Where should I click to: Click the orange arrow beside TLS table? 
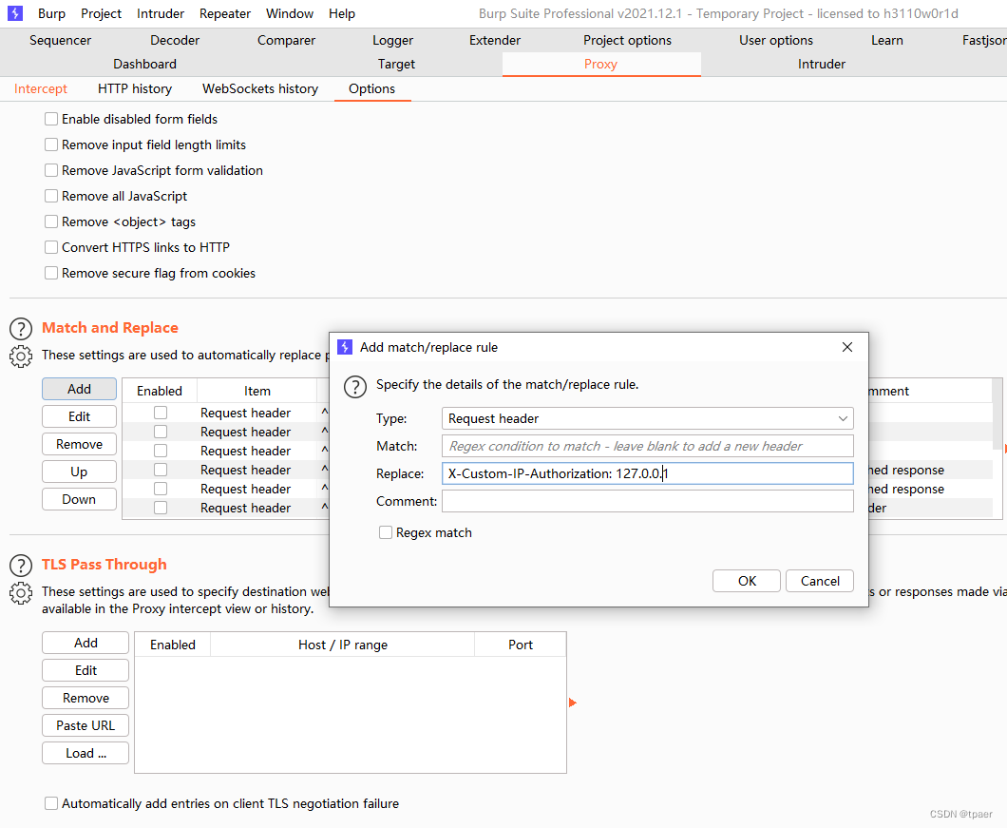point(572,703)
